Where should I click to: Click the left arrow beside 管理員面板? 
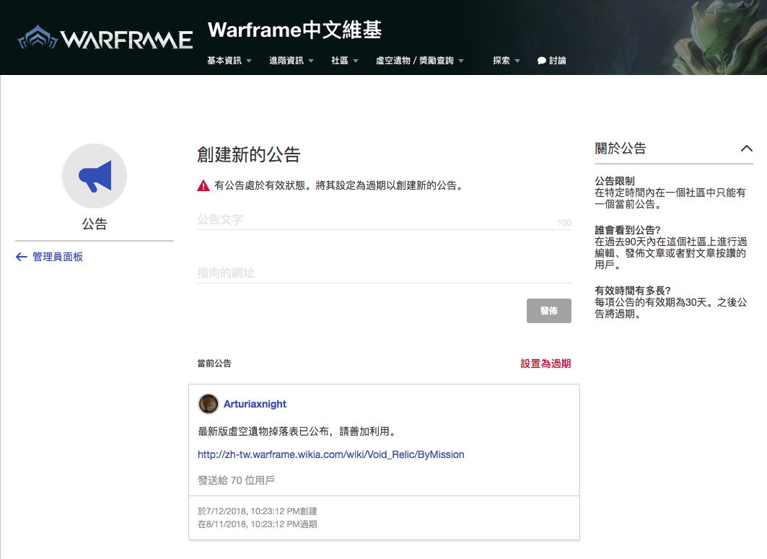click(21, 257)
